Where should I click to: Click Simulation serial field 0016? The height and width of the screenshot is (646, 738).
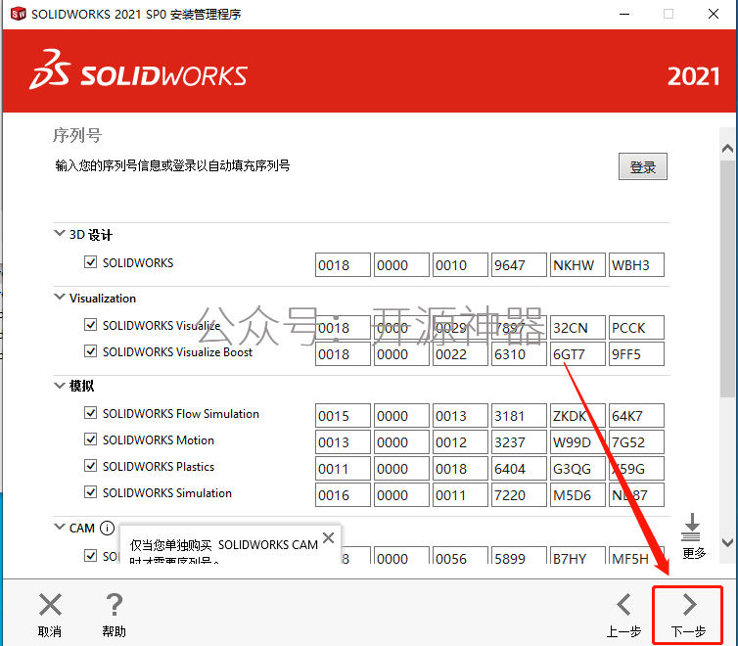pyautogui.click(x=343, y=494)
